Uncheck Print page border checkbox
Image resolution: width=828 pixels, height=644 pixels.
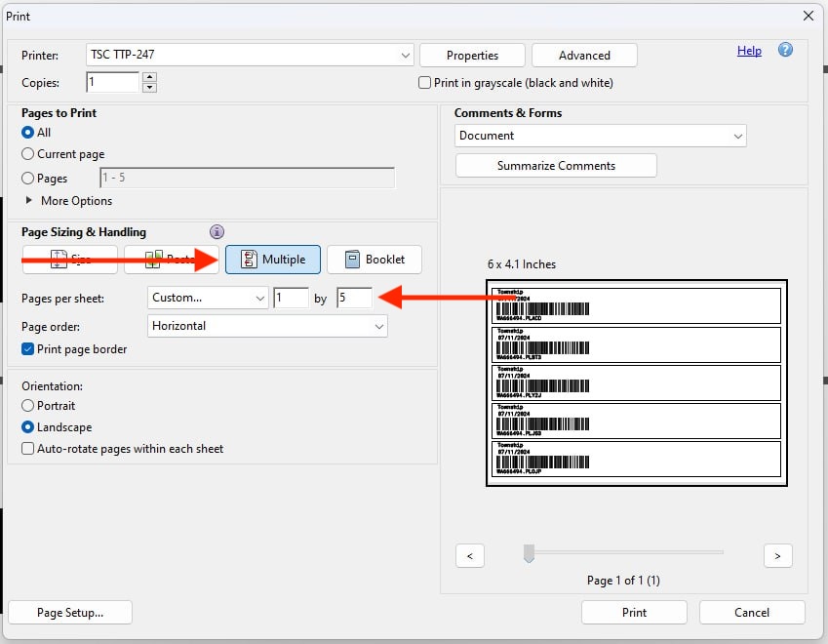coord(27,349)
